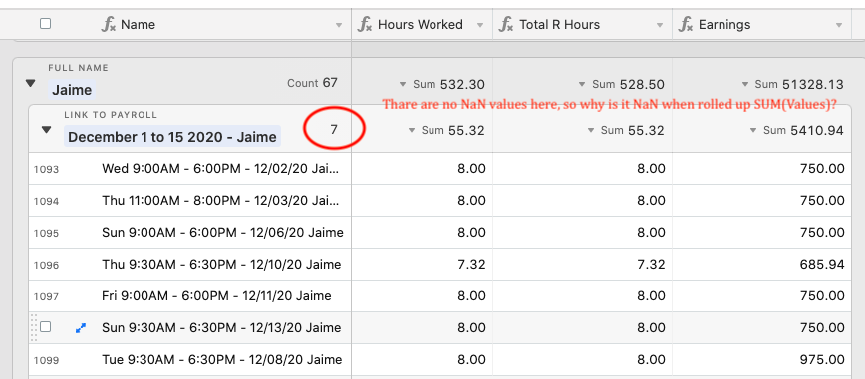Open Hours Worked column dropdown menu
Screen dimensions: 865x379
(480, 25)
